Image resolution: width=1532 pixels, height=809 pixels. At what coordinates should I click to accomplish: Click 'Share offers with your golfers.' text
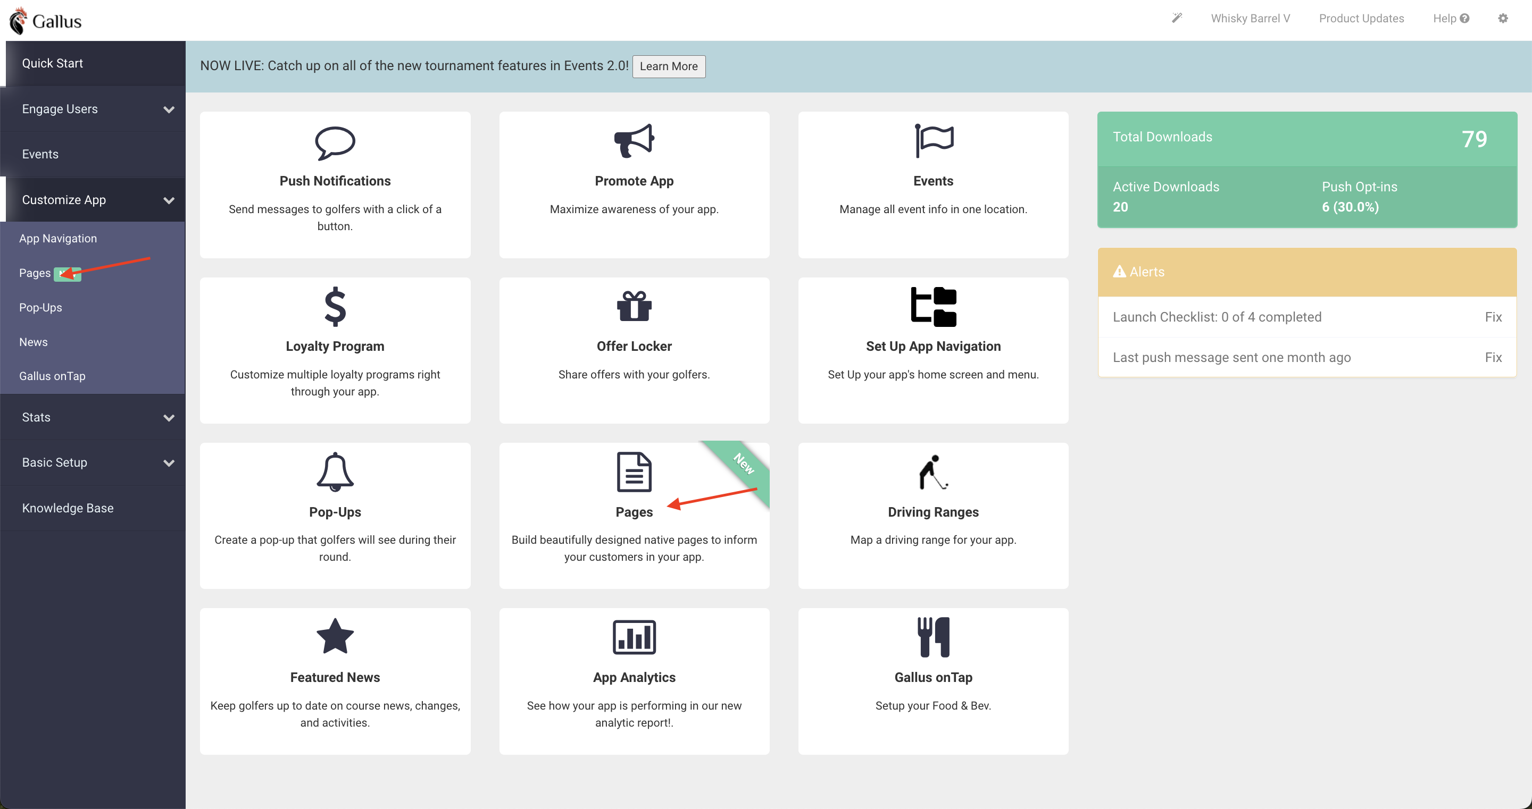(x=634, y=375)
